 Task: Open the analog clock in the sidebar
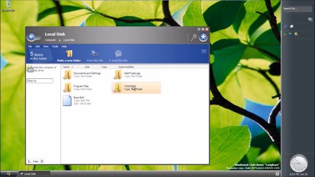(x=299, y=163)
